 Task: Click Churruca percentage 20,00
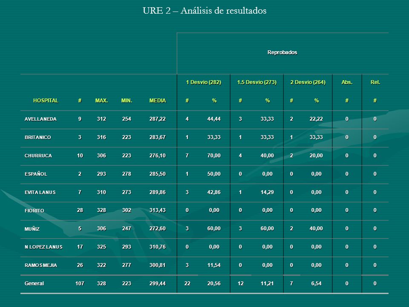coord(316,156)
